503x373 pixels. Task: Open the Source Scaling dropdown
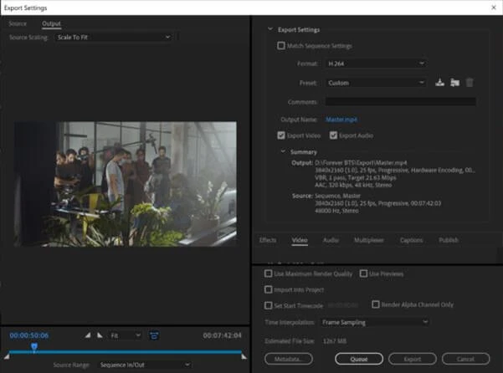tap(114, 37)
